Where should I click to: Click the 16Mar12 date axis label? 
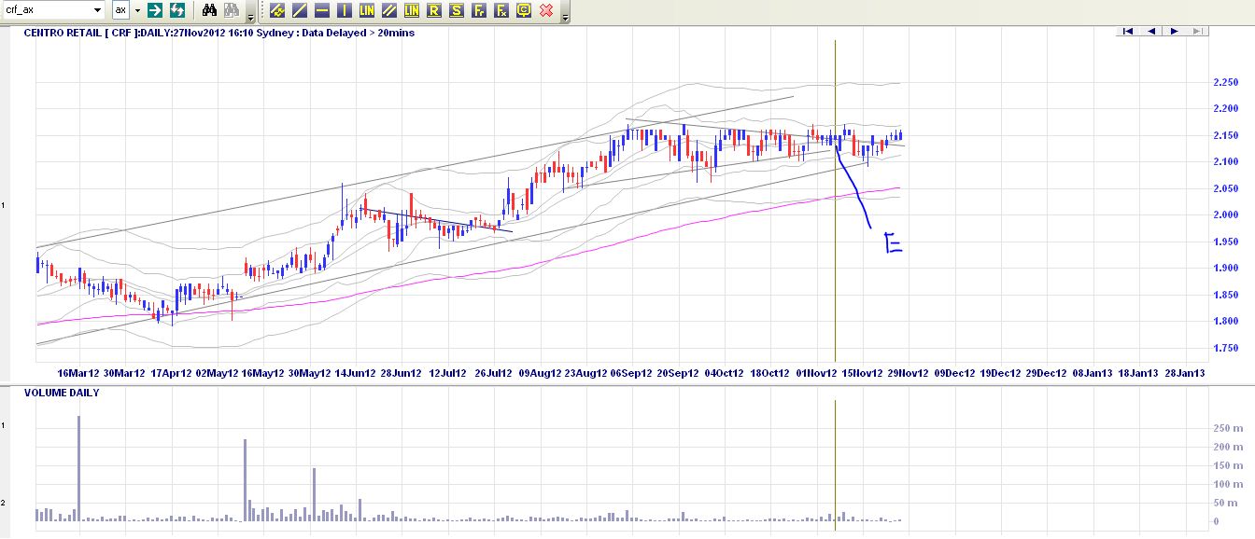[x=78, y=373]
